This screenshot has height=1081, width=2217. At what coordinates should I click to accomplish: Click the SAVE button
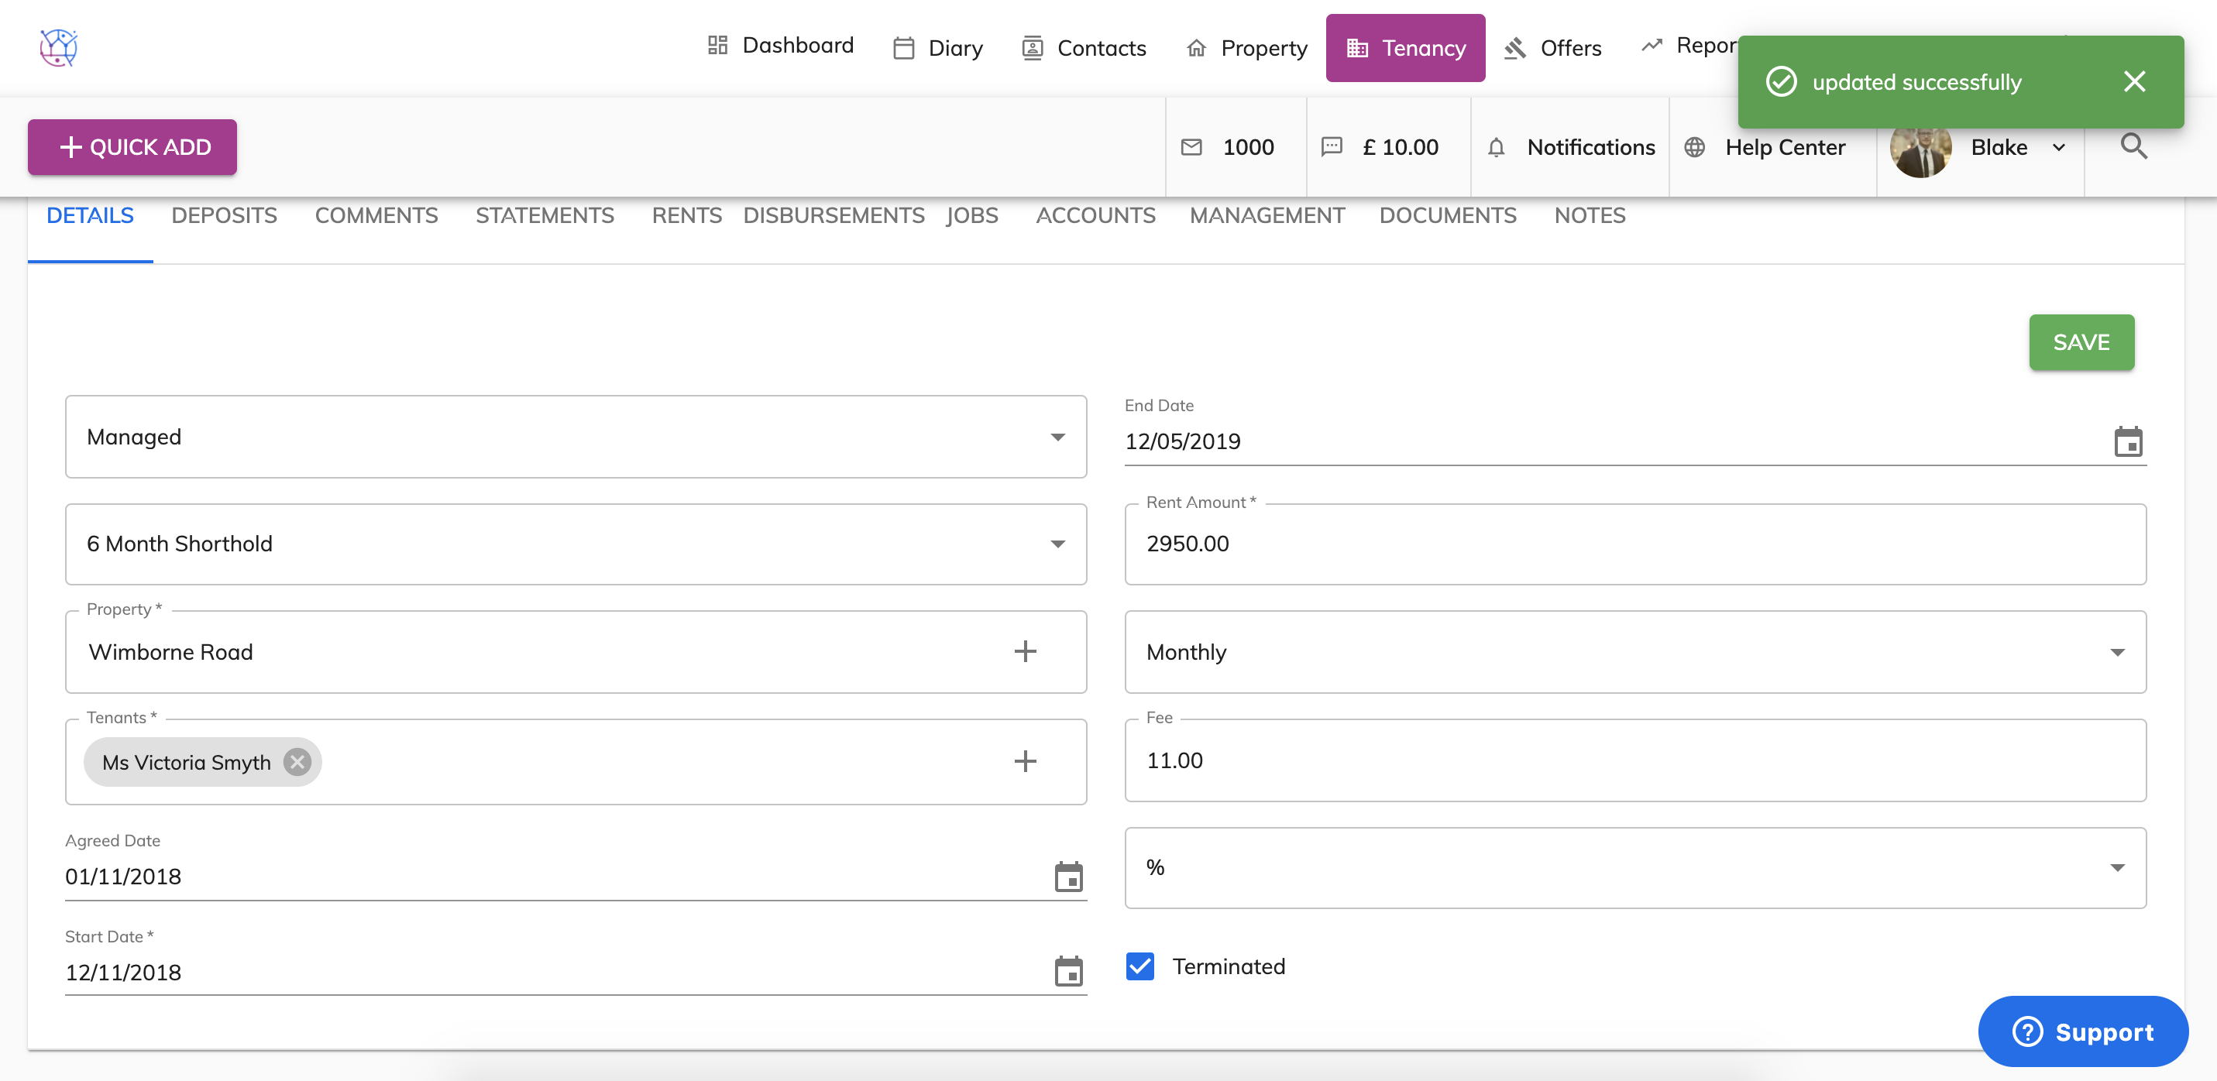click(x=2081, y=341)
